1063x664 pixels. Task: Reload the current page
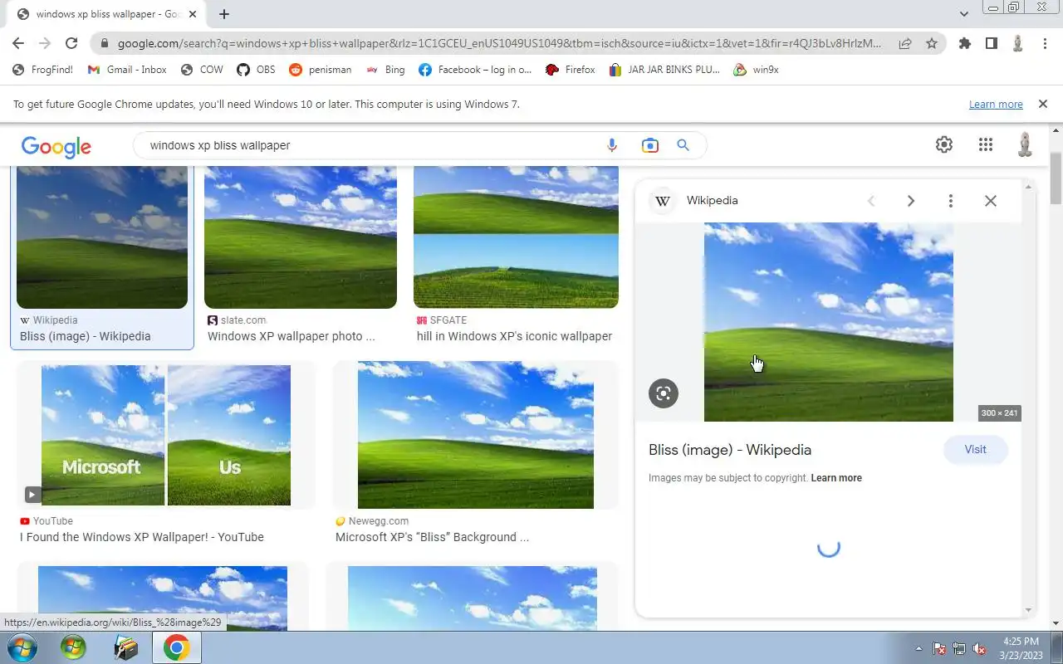pos(71,43)
